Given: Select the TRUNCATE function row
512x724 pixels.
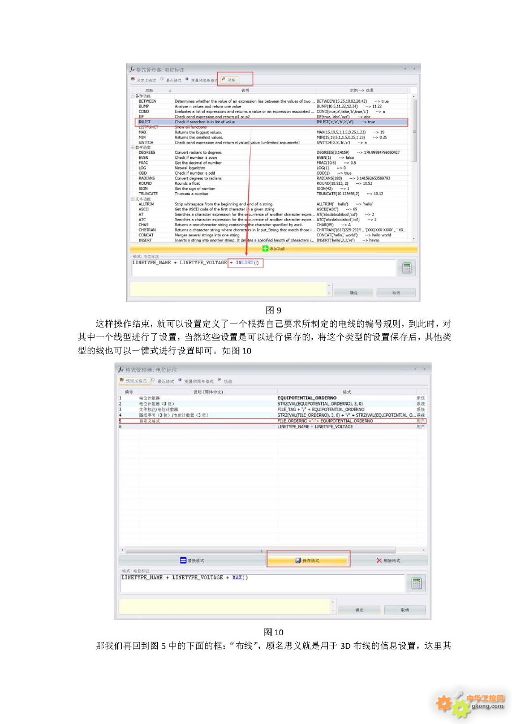Looking at the screenshot, I should coord(273,193).
